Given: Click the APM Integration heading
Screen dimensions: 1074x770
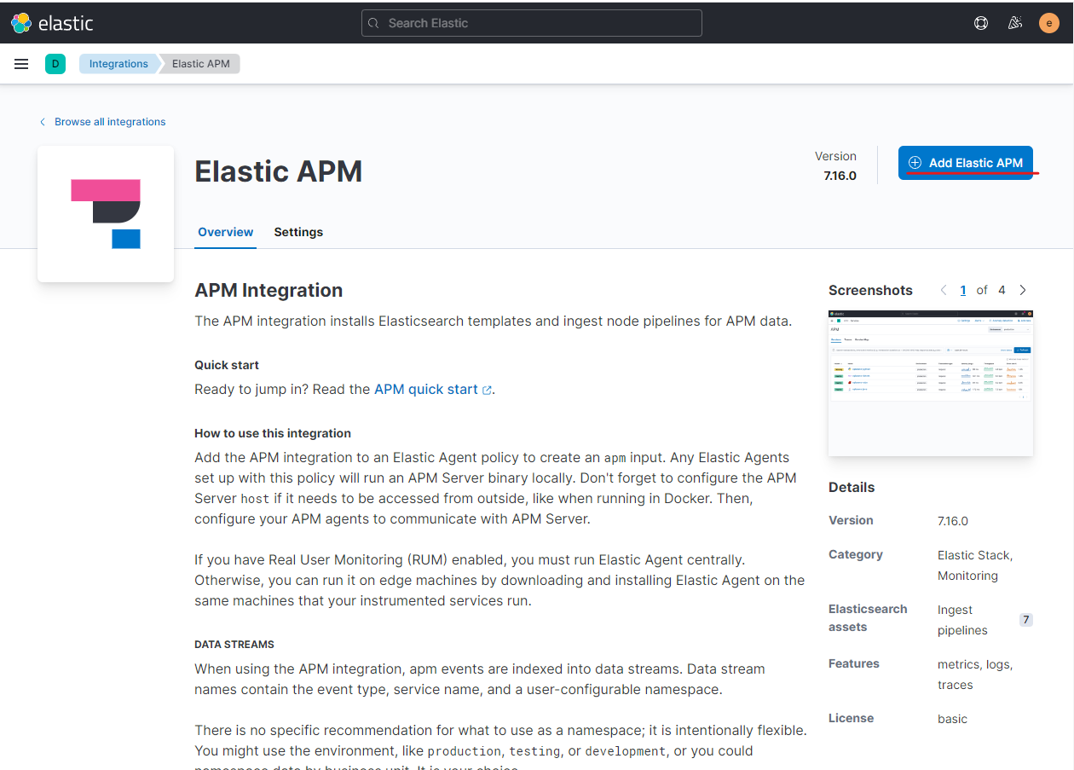Looking at the screenshot, I should [268, 290].
